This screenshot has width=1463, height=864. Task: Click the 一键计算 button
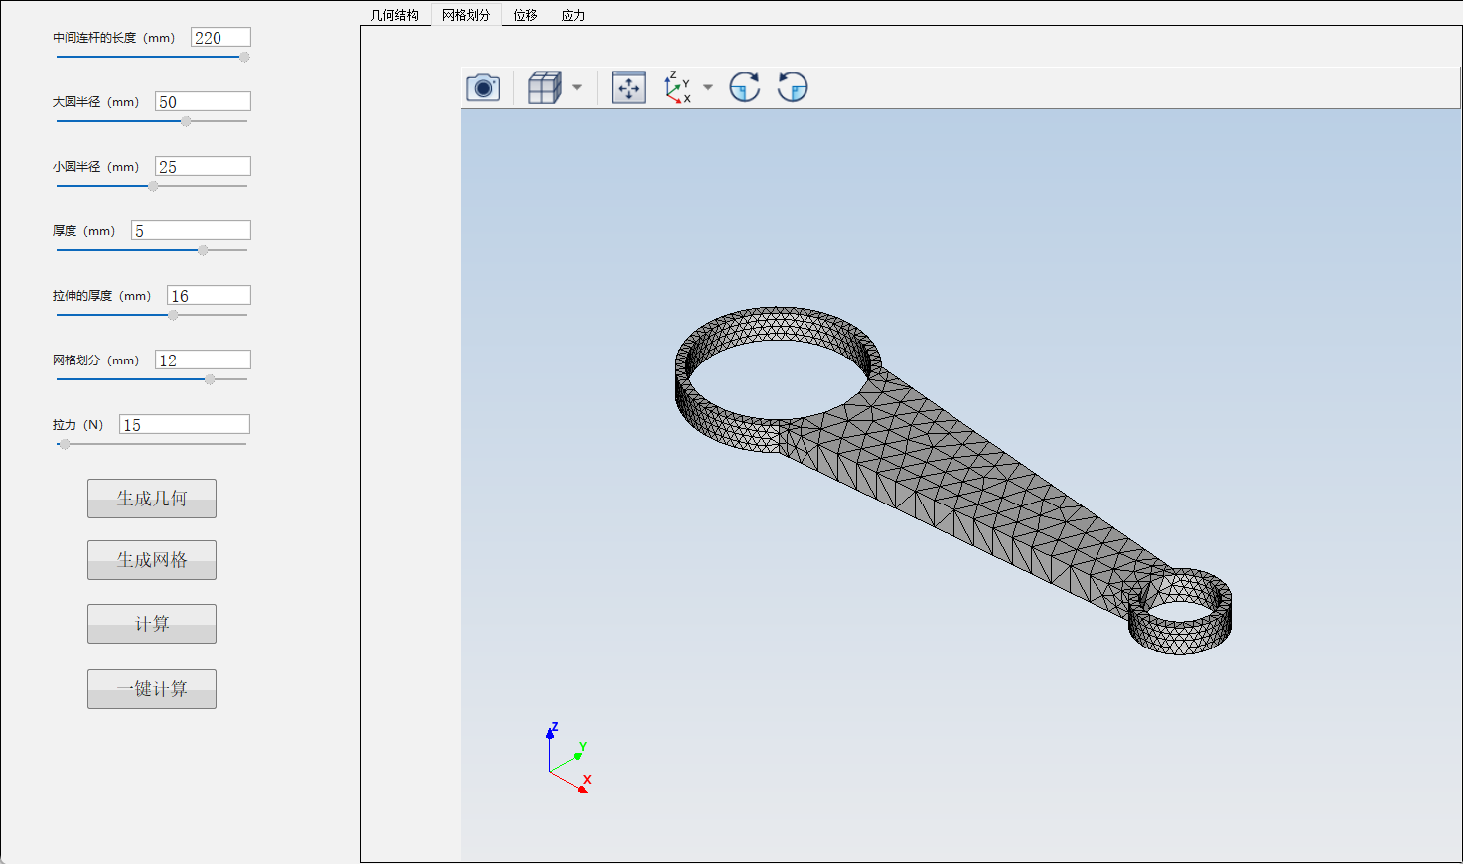click(x=152, y=689)
